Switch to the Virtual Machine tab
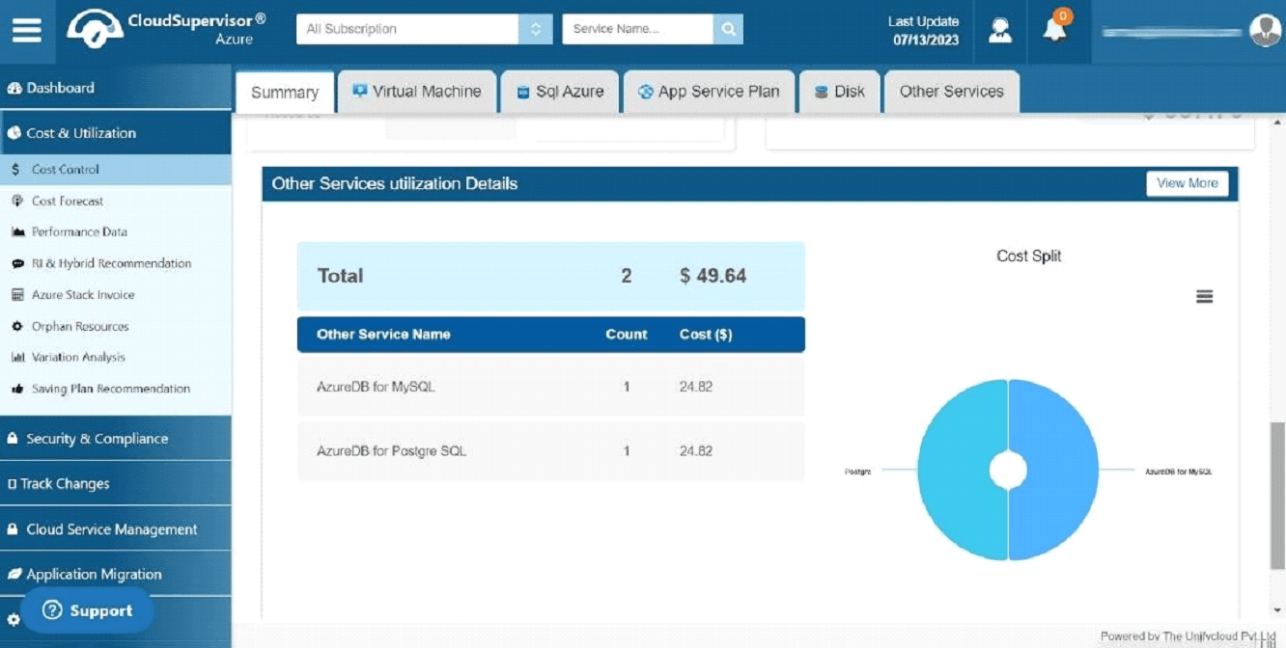This screenshot has width=1286, height=648. tap(417, 92)
